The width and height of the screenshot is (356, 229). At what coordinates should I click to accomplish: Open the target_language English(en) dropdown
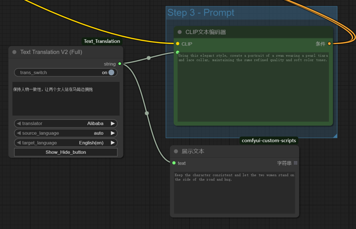pyautogui.click(x=66, y=143)
